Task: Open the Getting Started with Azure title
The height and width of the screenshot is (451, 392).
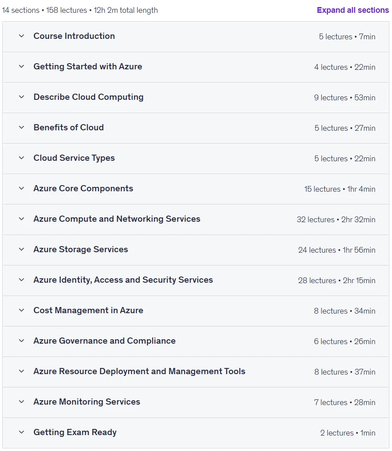Action: click(88, 66)
